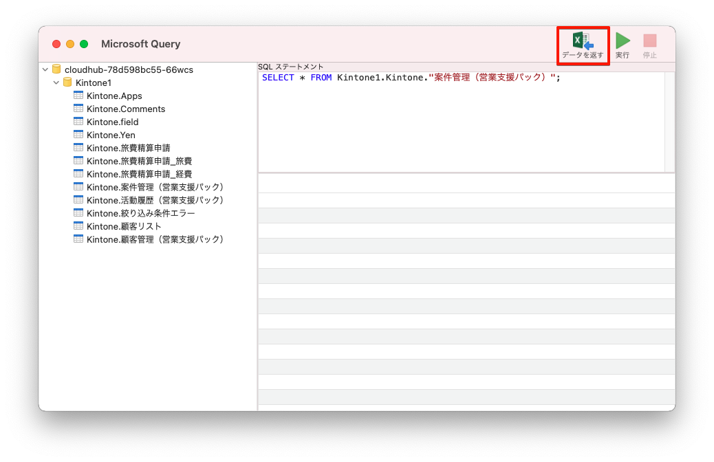Select the Kintone.Apps table name
This screenshot has height=462, width=714.
click(x=114, y=96)
